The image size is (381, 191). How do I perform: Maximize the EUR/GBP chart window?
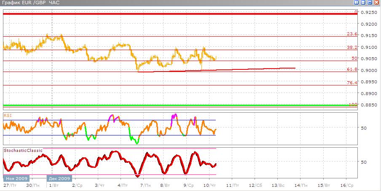coord(370,3)
